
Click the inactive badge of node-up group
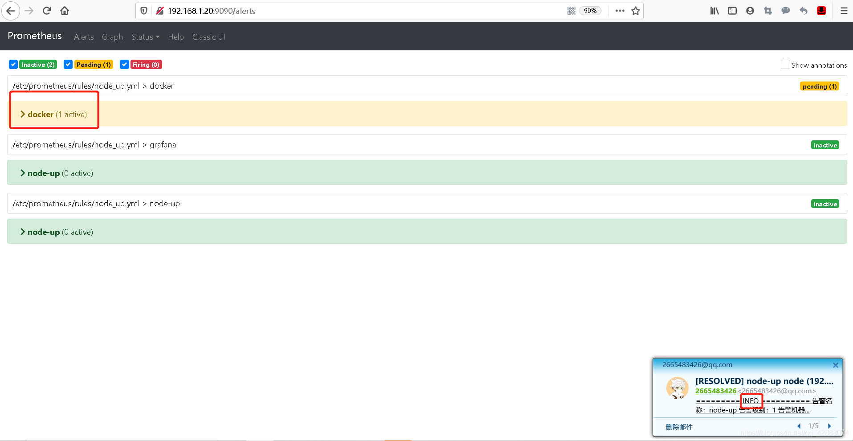[825, 204]
